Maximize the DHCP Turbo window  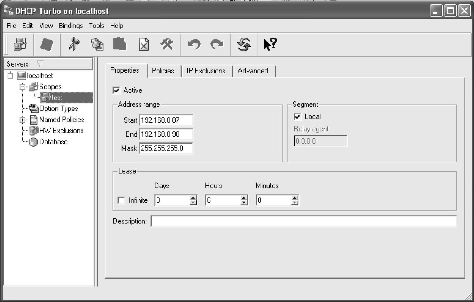(450, 11)
